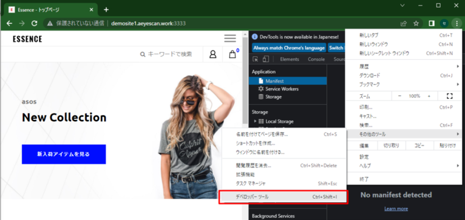The width and height of the screenshot is (465, 220).
Task: Open 設定 from Chrome menu
Action: tap(404, 157)
